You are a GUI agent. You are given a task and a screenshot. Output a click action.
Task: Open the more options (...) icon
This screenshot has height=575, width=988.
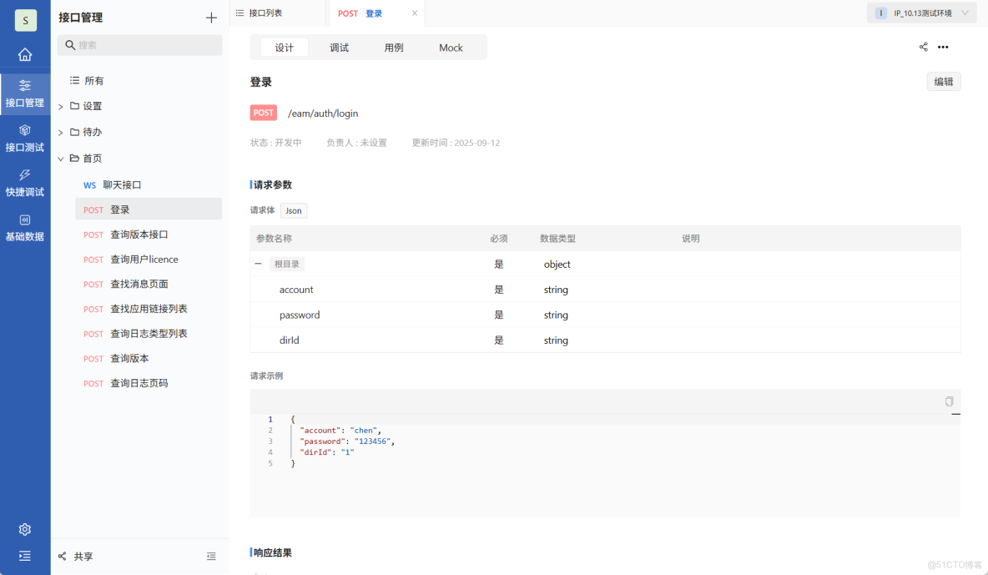point(943,48)
